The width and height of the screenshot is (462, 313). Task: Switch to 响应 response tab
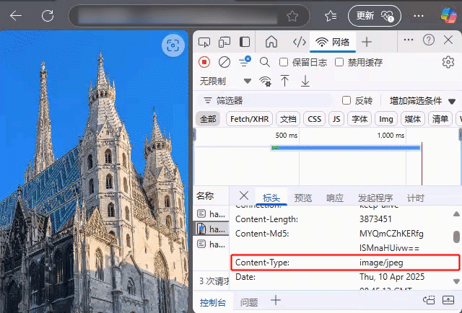pyautogui.click(x=335, y=198)
